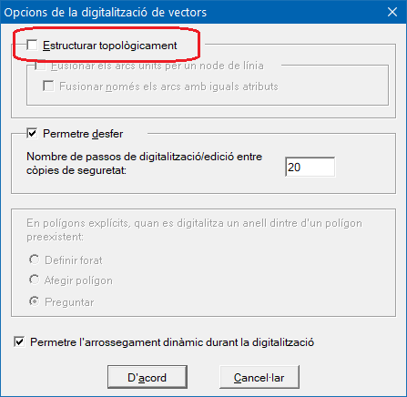Click the Definir forat label text

(x=74, y=260)
